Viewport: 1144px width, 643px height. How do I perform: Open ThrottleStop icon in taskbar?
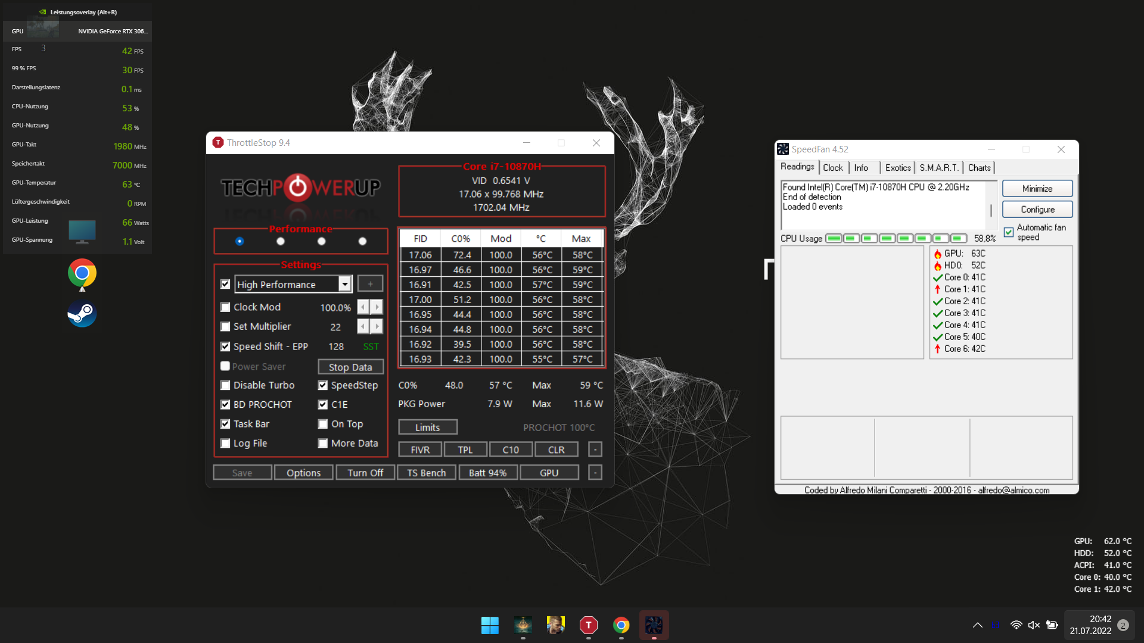(x=588, y=625)
